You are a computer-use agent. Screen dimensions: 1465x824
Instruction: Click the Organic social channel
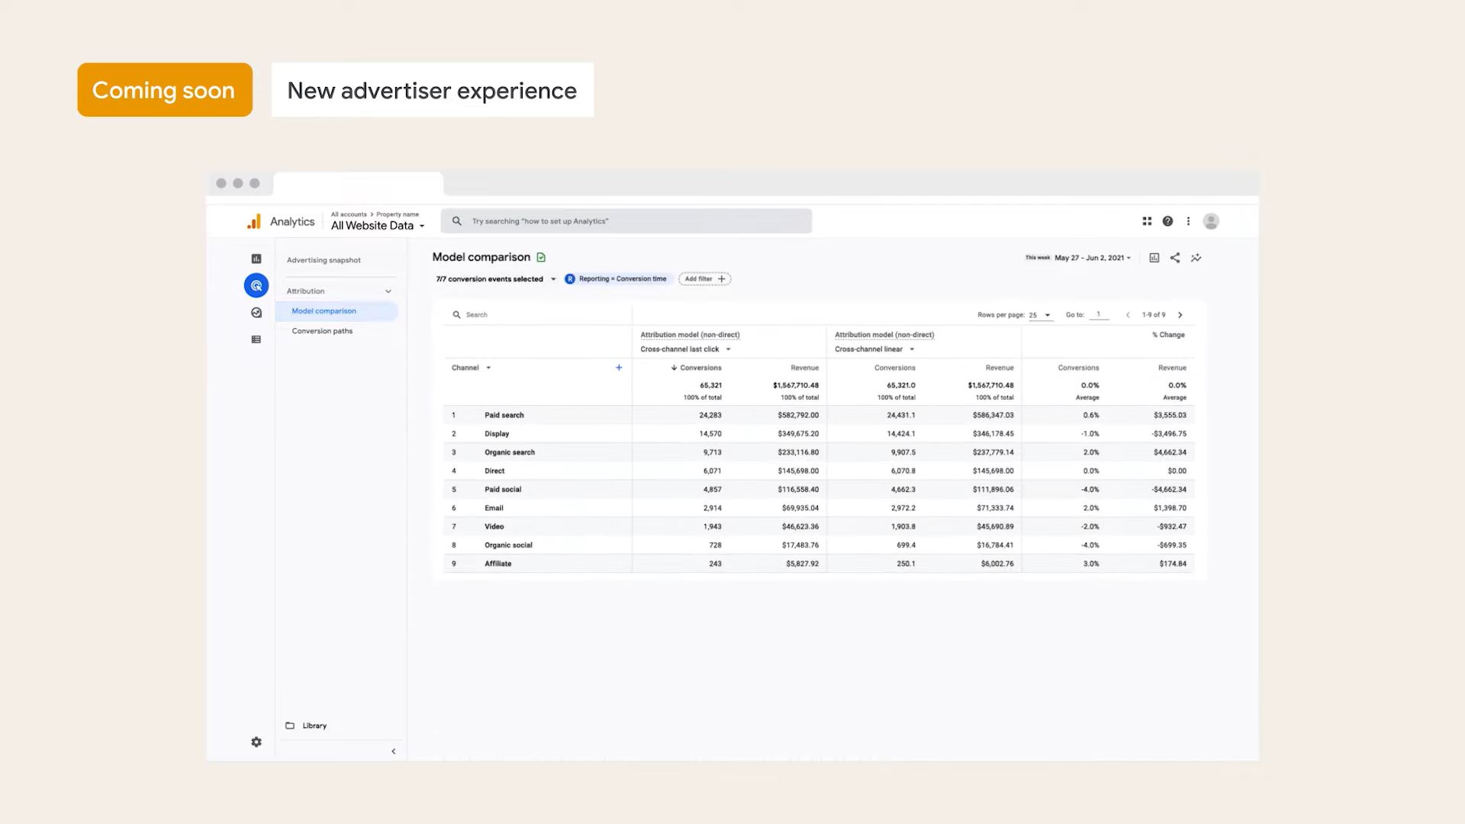coord(508,546)
